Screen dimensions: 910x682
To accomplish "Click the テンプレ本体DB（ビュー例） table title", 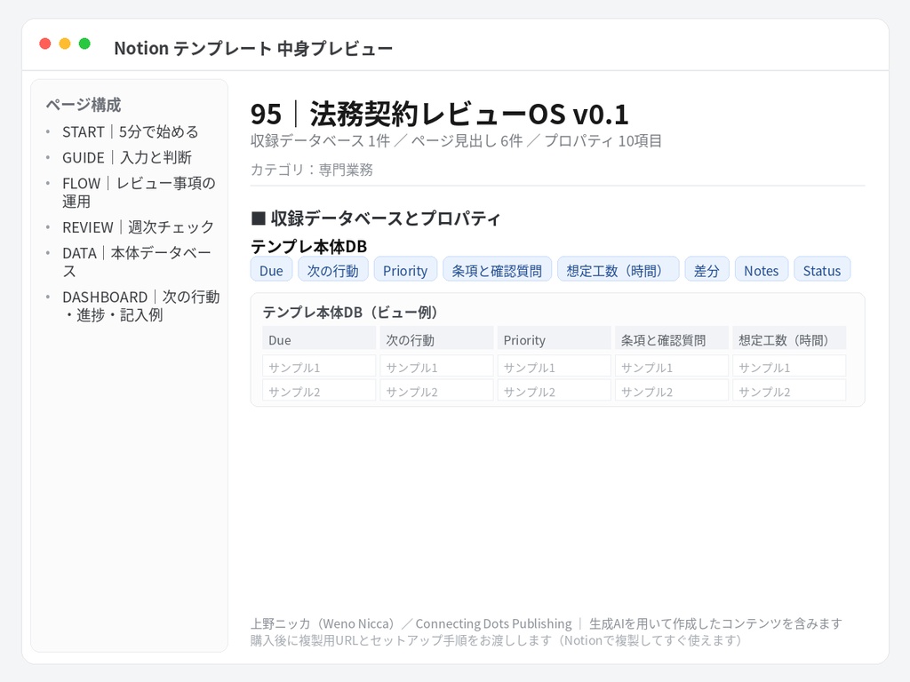I will pyautogui.click(x=350, y=312).
